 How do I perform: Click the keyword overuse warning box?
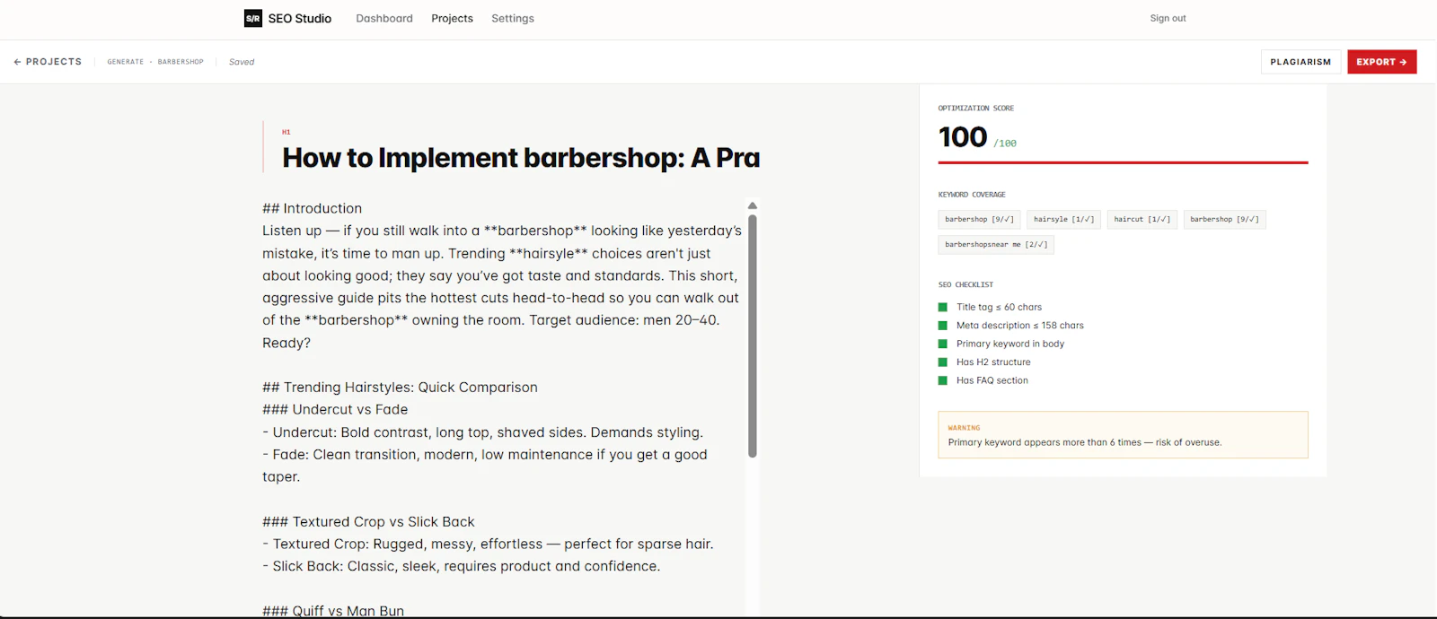click(1123, 435)
